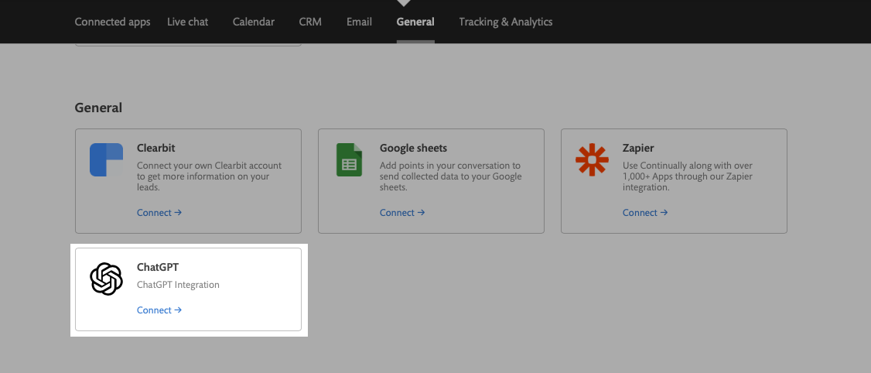Click the Clearbit logo icon
The image size is (871, 373).
[106, 159]
